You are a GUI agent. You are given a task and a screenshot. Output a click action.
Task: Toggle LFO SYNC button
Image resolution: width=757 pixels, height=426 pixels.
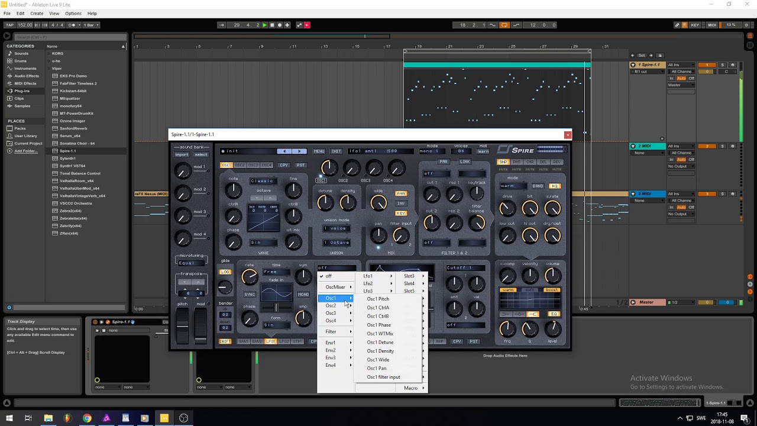[x=250, y=294]
